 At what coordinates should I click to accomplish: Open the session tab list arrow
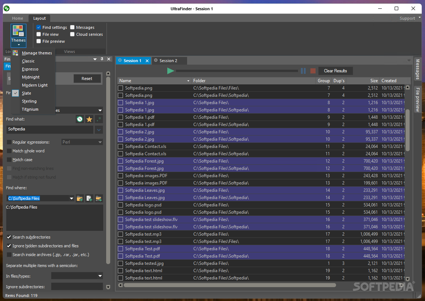409,61
